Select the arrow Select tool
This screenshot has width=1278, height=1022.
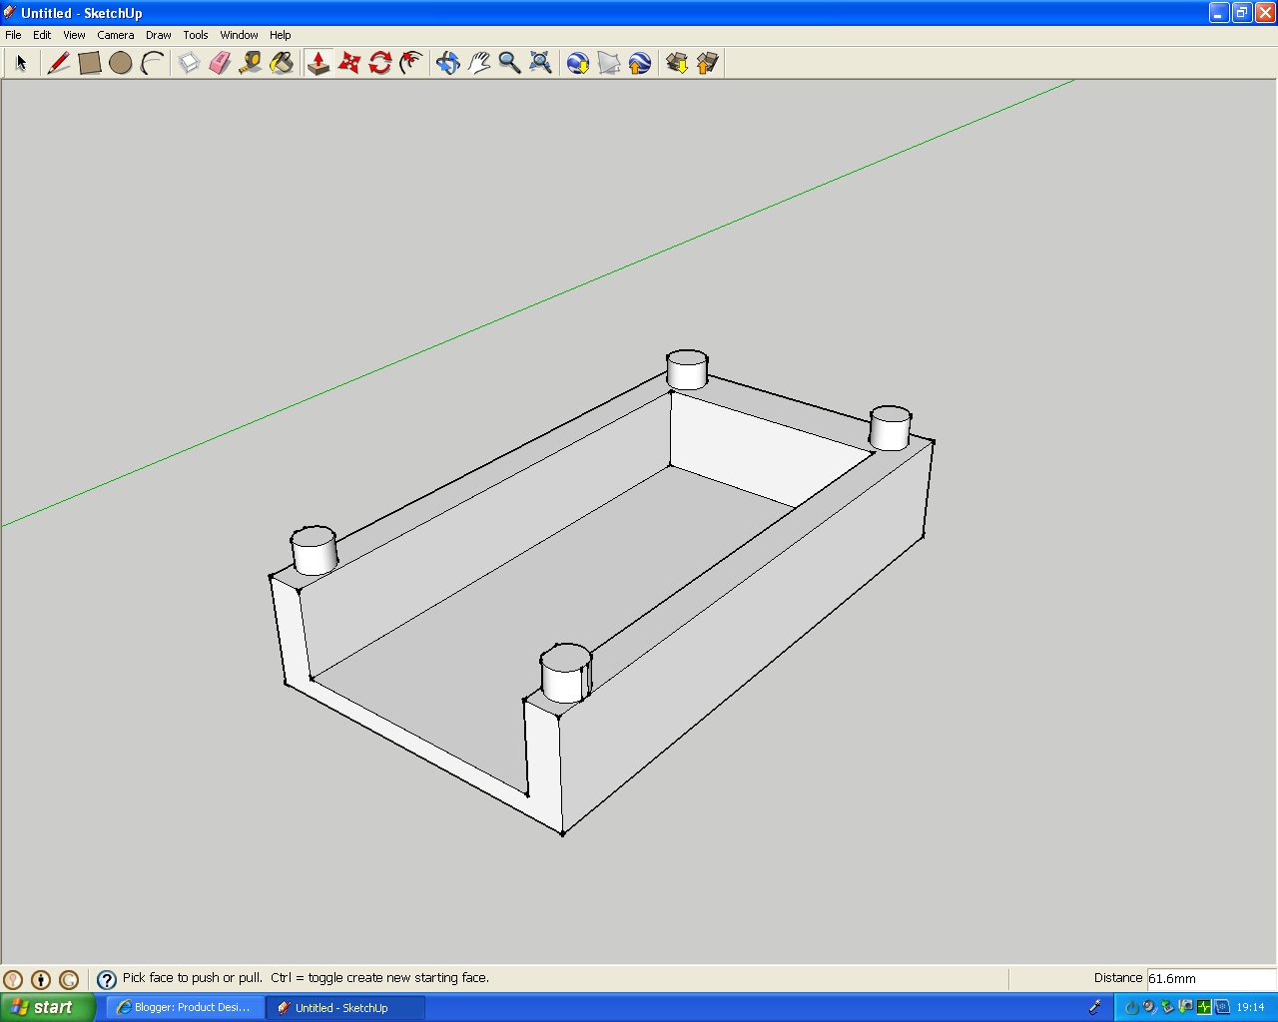[20, 63]
